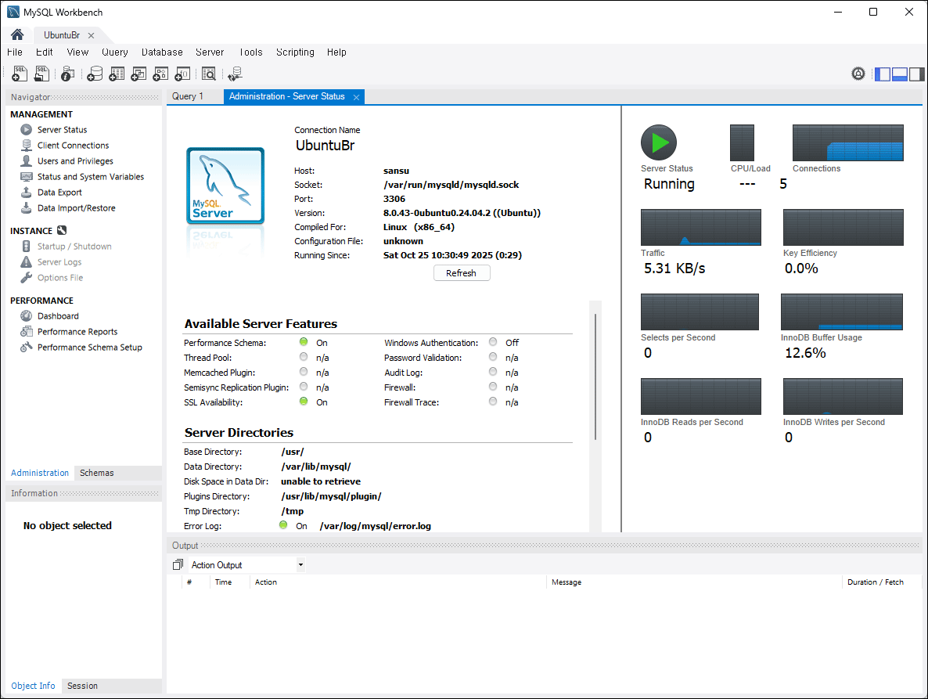This screenshot has height=699, width=928.
Task: Toggle the right sidebar panel visibility
Action: [917, 74]
